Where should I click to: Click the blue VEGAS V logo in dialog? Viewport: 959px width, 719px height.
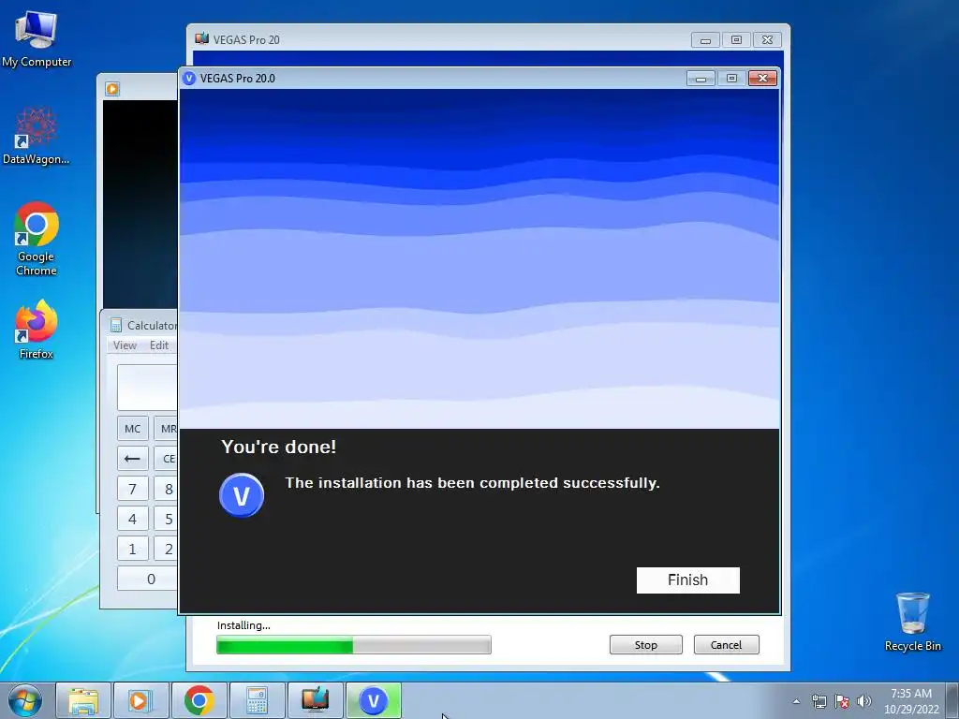242,495
